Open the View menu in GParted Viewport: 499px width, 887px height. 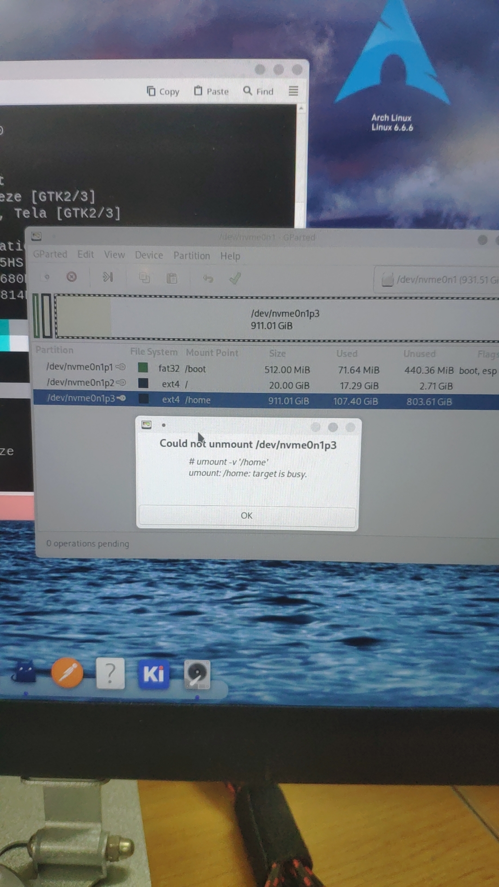(114, 255)
